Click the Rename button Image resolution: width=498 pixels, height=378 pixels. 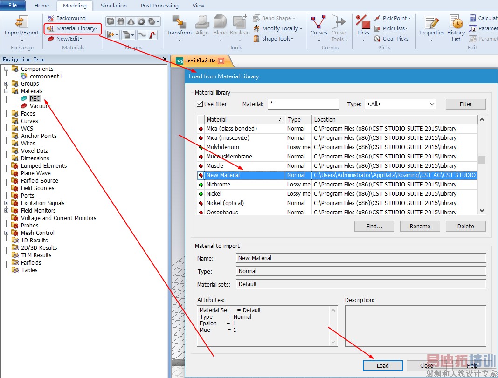tap(420, 227)
